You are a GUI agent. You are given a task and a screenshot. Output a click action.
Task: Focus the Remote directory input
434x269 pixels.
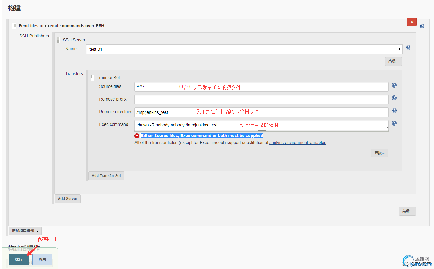tap(262, 112)
